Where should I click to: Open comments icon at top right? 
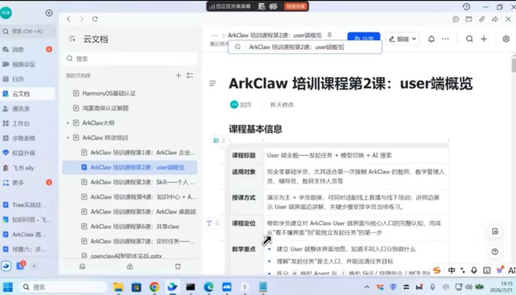pos(456,19)
